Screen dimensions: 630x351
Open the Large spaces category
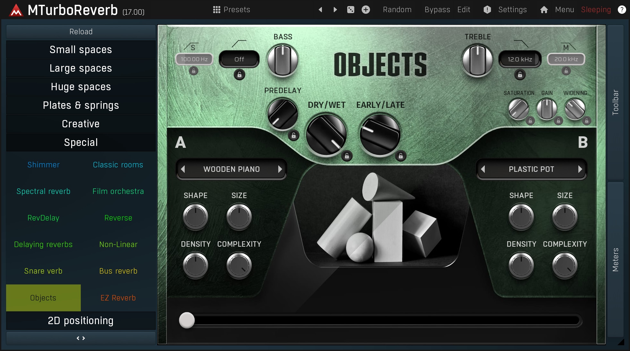(81, 68)
